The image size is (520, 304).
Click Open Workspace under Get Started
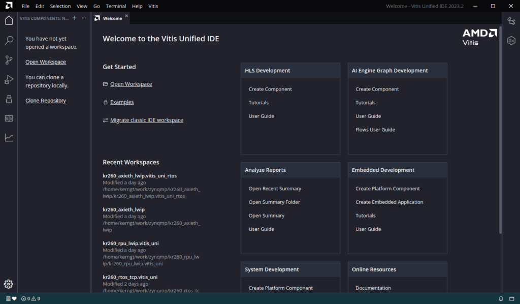(x=131, y=84)
